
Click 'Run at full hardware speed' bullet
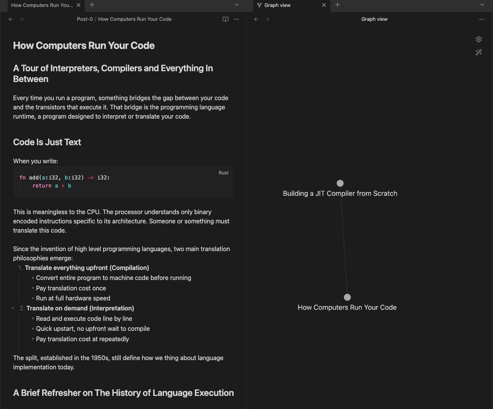click(73, 298)
